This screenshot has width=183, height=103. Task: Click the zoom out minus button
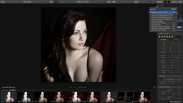pos(84,2)
